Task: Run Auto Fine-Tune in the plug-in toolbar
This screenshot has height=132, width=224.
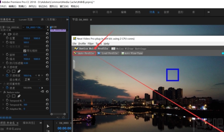Action: pyautogui.click(x=132, y=53)
